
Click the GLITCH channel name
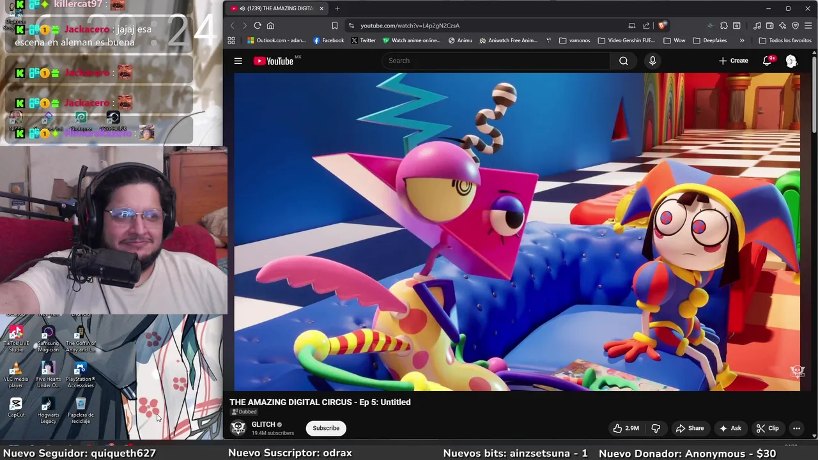(263, 424)
